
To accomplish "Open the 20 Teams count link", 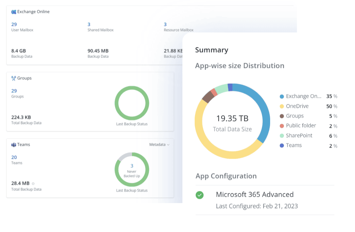I will [14, 157].
